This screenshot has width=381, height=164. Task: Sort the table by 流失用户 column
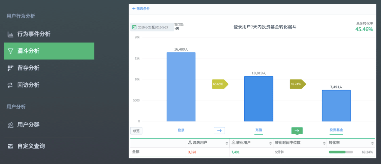(x=227, y=143)
